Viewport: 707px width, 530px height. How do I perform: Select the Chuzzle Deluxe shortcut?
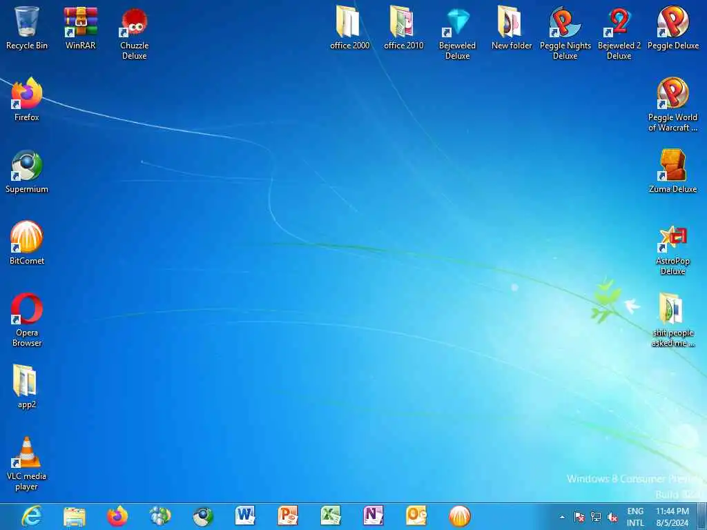[x=135, y=32]
